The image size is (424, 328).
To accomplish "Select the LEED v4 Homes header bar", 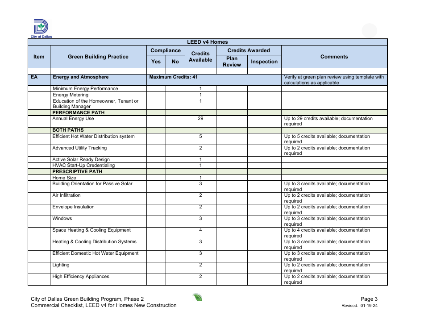I will [208, 42].
